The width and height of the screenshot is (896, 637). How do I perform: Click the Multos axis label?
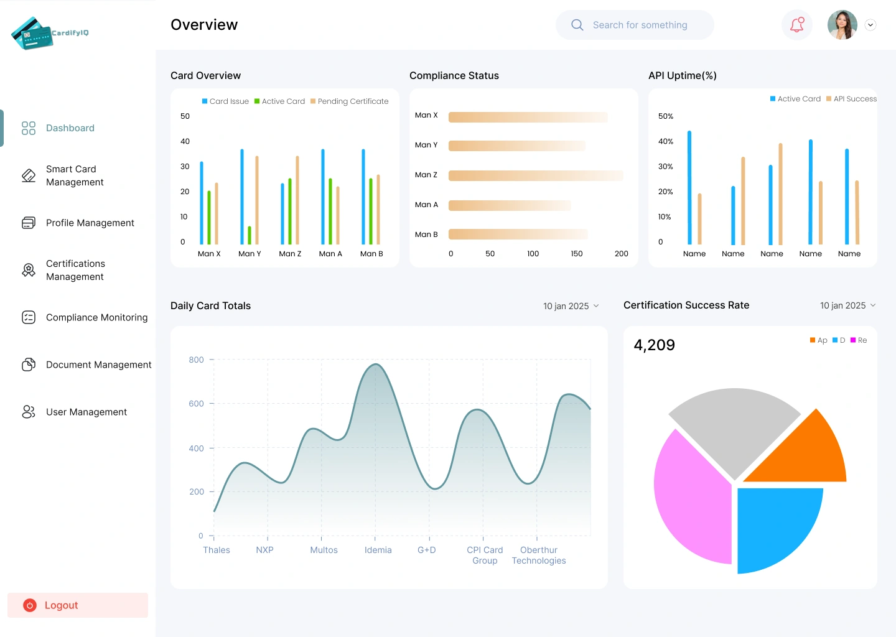(324, 550)
